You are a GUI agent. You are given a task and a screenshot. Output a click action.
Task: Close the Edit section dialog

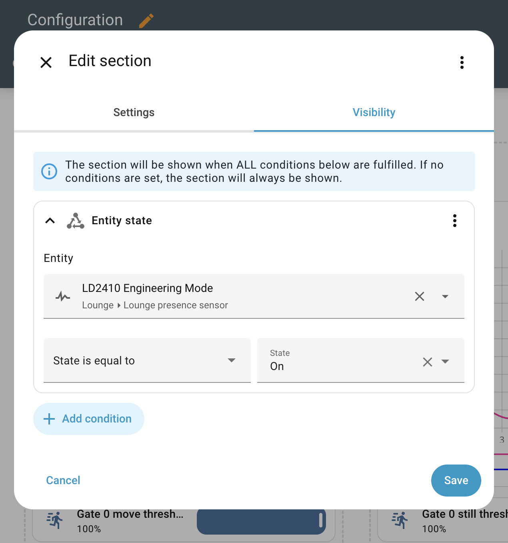(46, 62)
